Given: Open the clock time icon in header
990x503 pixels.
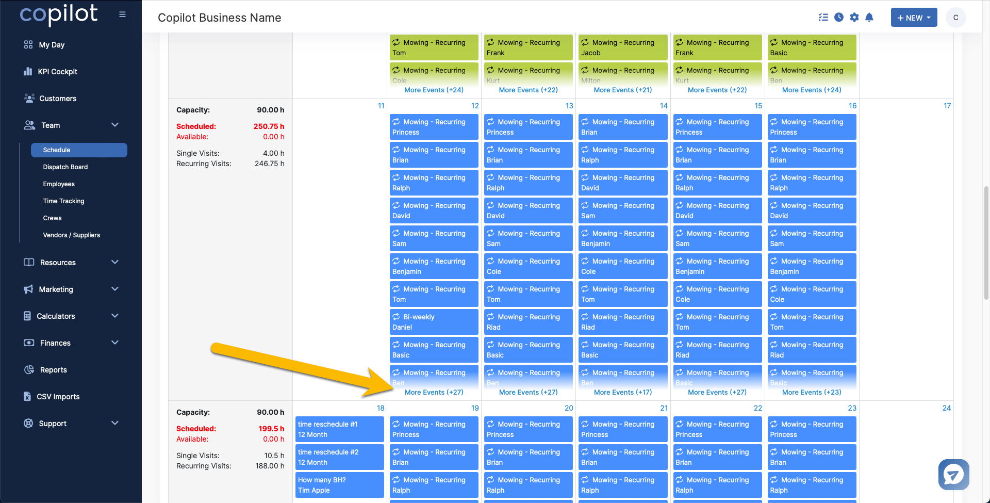Looking at the screenshot, I should pos(839,18).
